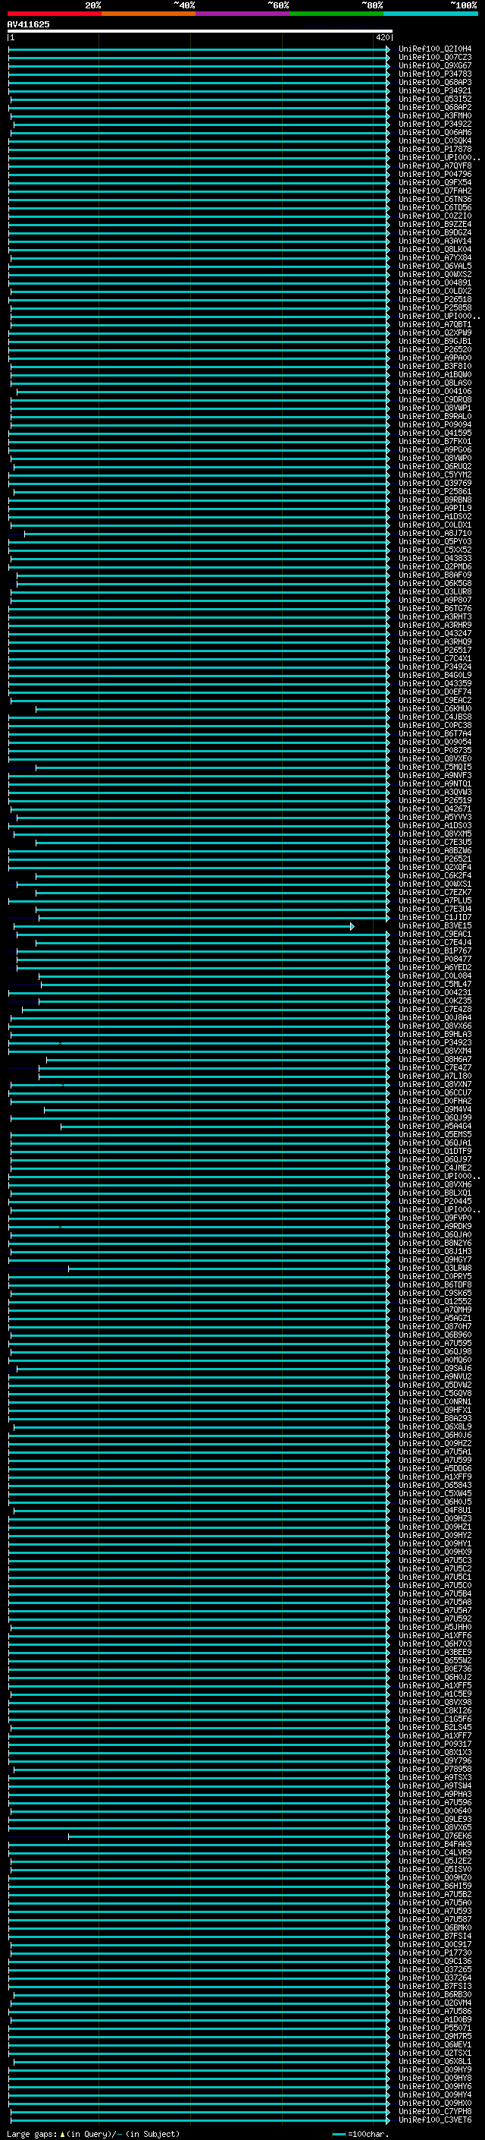
Task: Select the UniRef100_C7EZK7 label
Action: [x=435, y=892]
